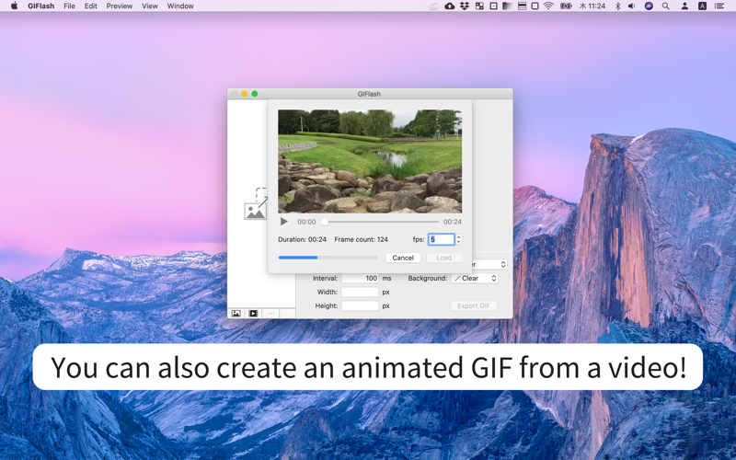736x460 pixels.
Task: Click the volume menu bar icon
Action: 632,6
